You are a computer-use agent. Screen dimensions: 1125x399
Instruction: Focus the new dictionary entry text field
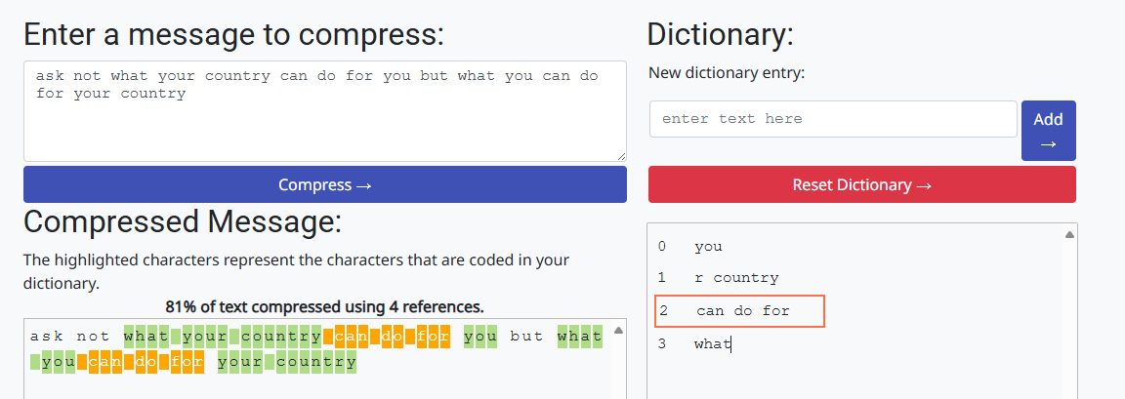(x=833, y=119)
